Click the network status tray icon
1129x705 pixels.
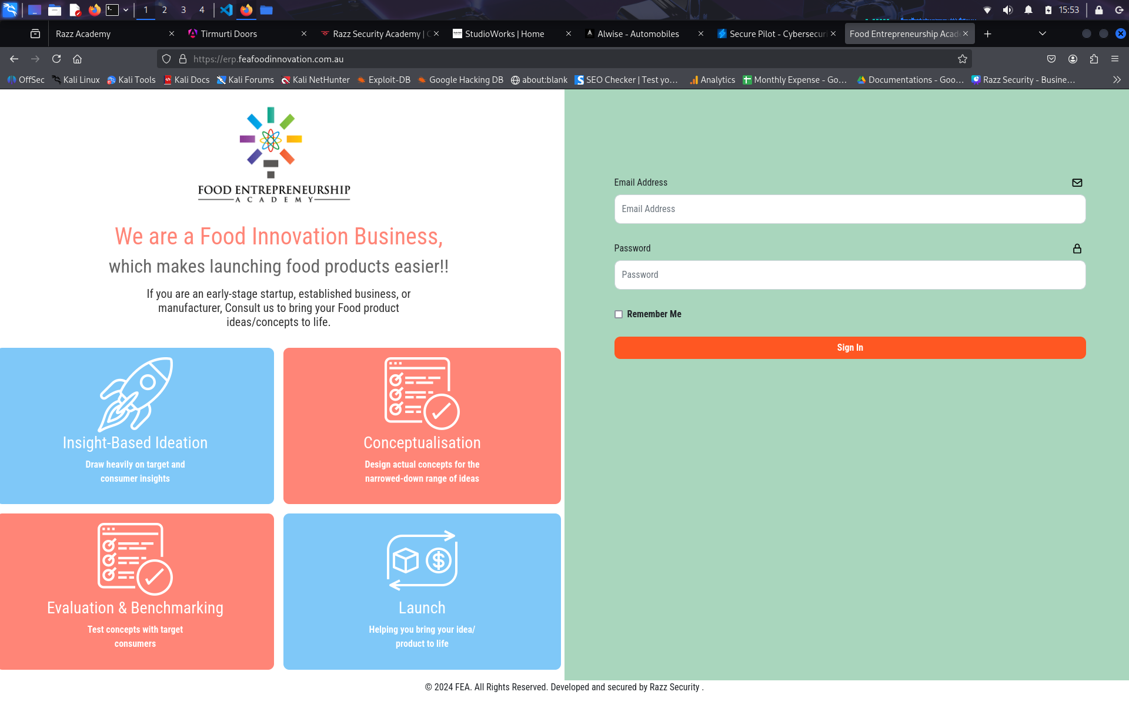coord(987,10)
